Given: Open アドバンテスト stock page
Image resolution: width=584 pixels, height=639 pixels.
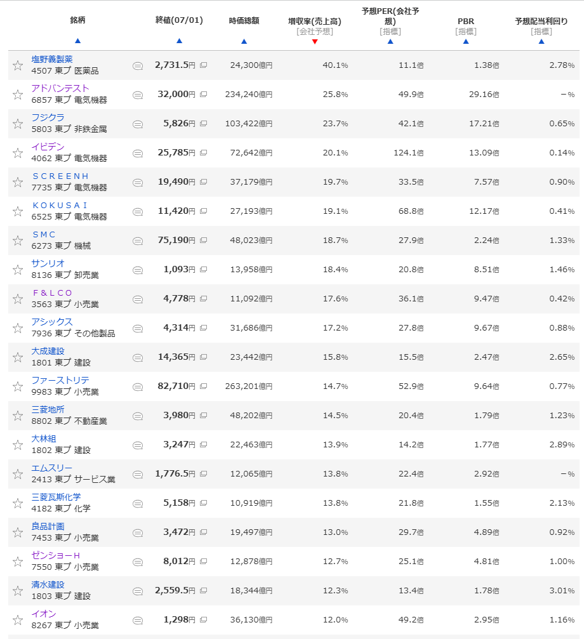Looking at the screenshot, I should pos(60,88).
